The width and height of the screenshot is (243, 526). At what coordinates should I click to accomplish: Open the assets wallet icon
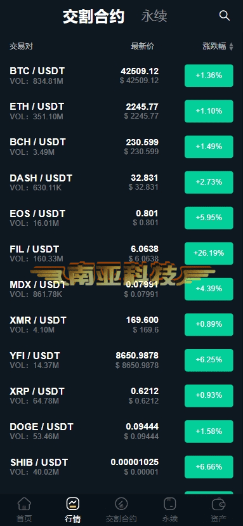pyautogui.click(x=218, y=504)
